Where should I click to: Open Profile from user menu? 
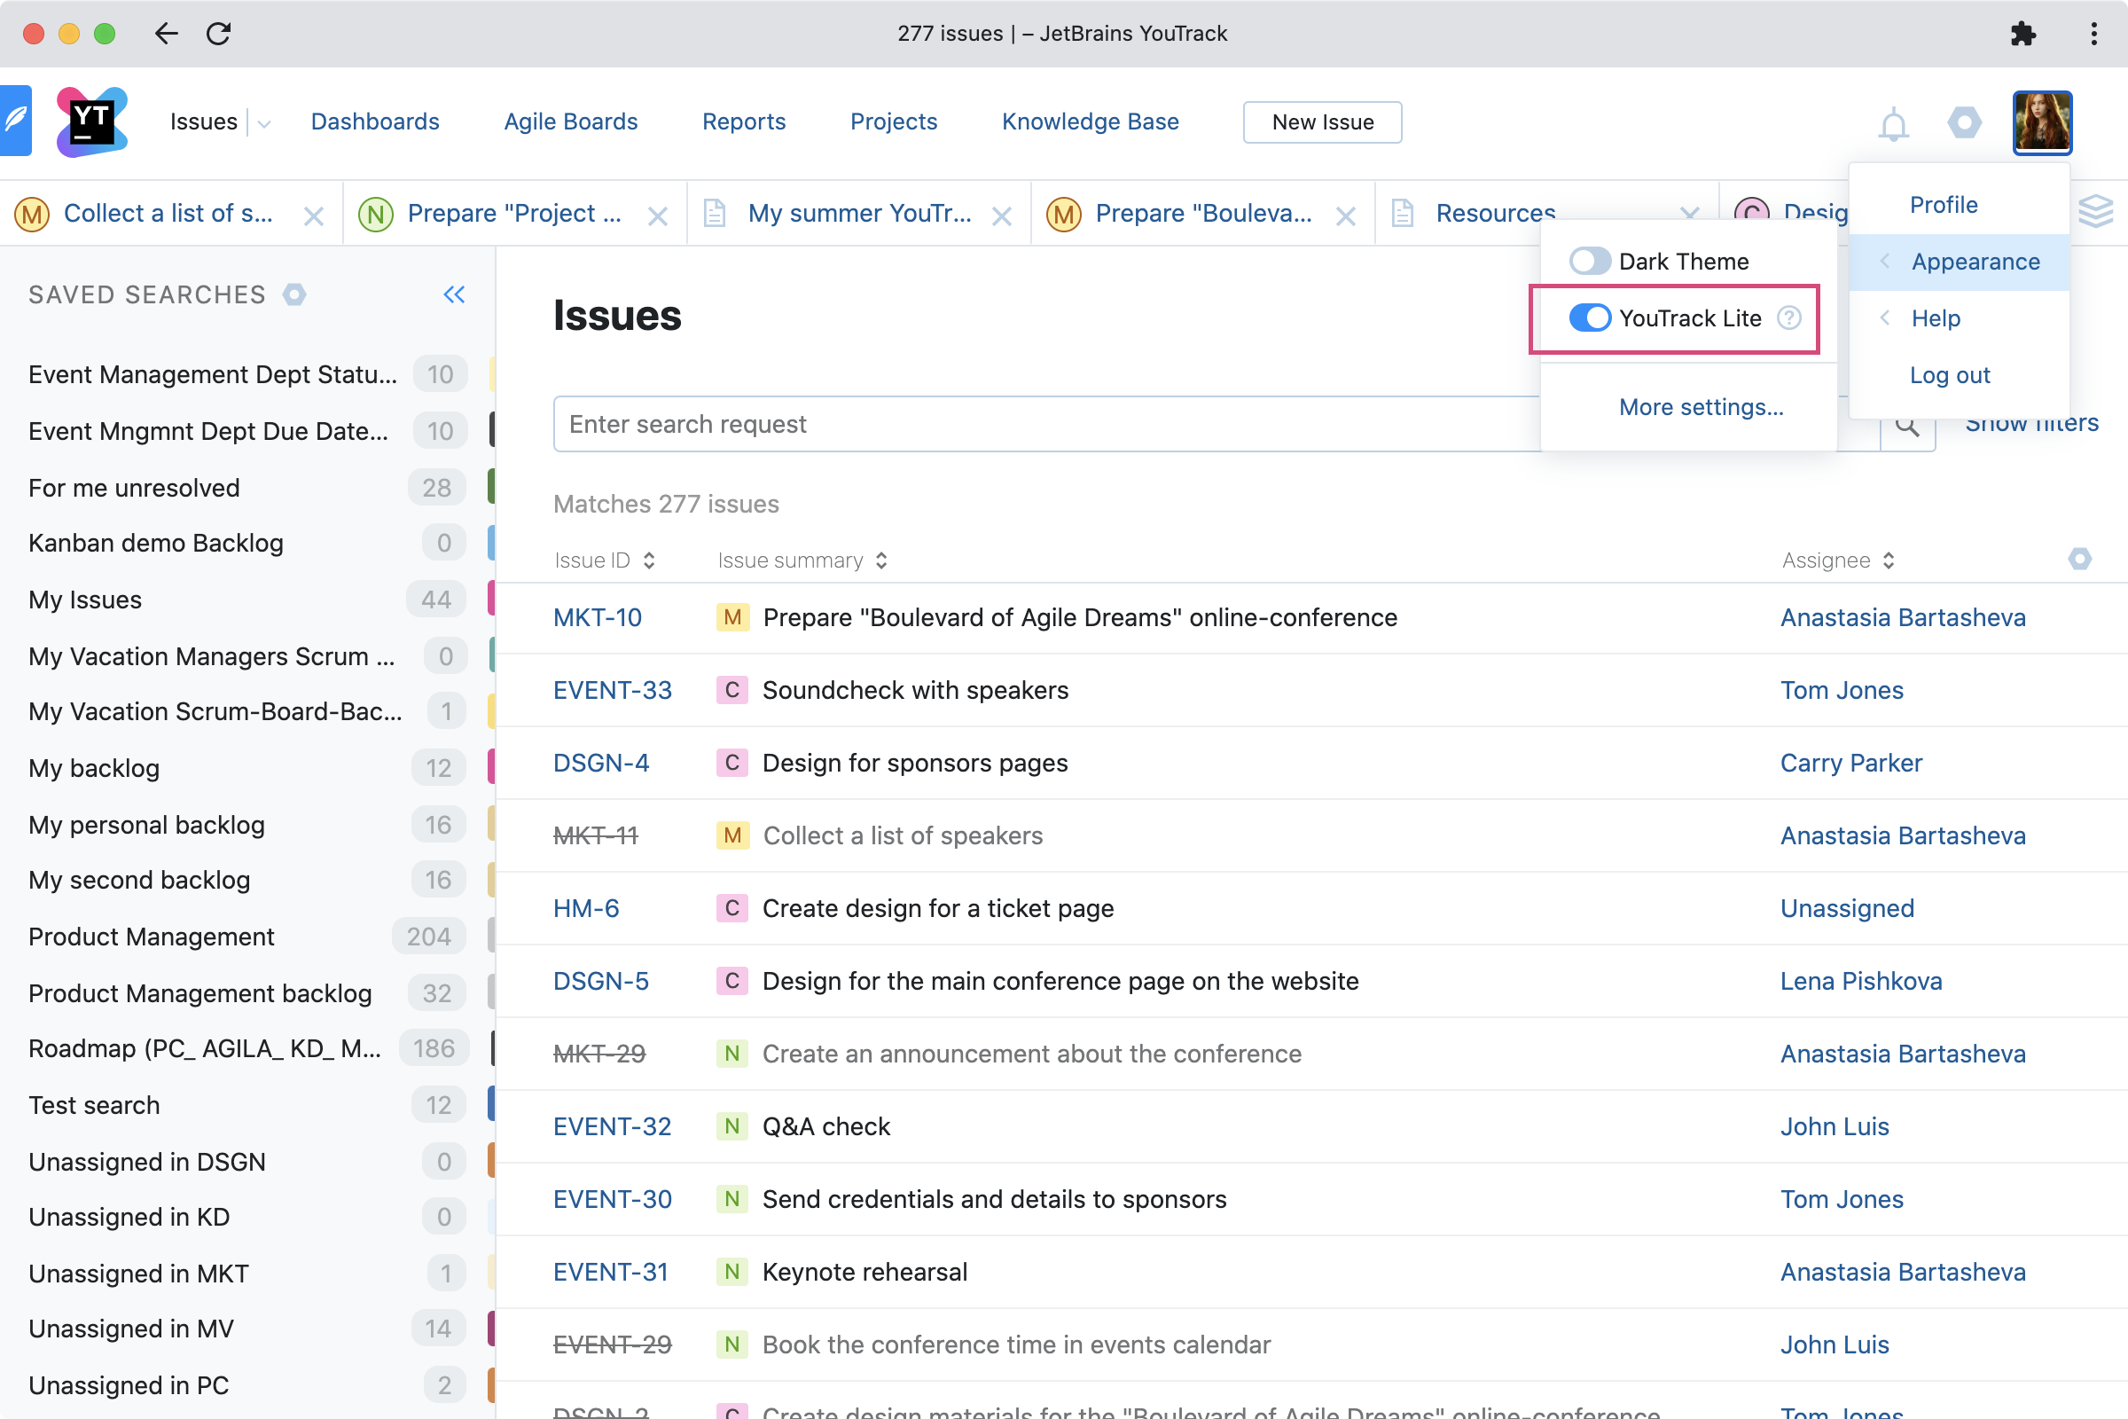pyautogui.click(x=1944, y=205)
